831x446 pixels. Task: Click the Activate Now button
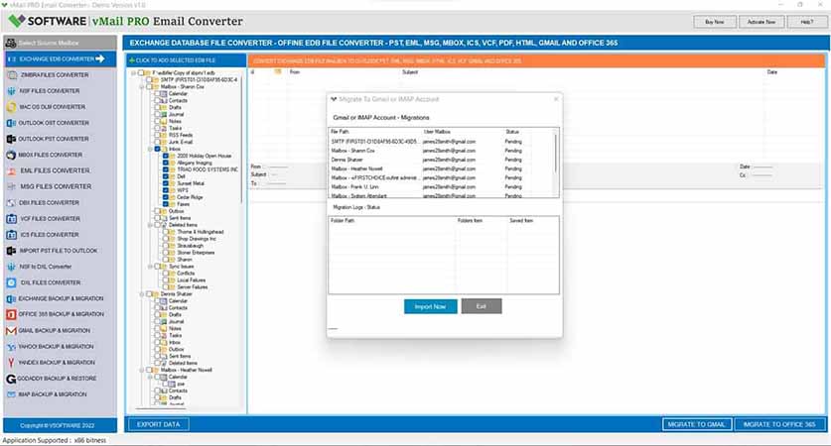[x=762, y=22]
